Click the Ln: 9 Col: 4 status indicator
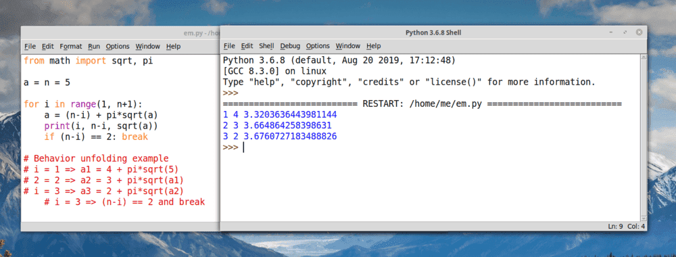The height and width of the screenshot is (257, 676). point(627,227)
